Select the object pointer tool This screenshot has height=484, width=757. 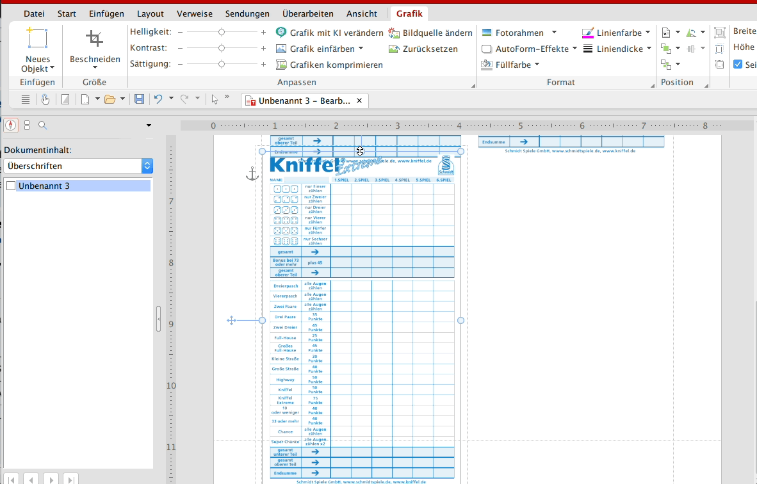(215, 99)
